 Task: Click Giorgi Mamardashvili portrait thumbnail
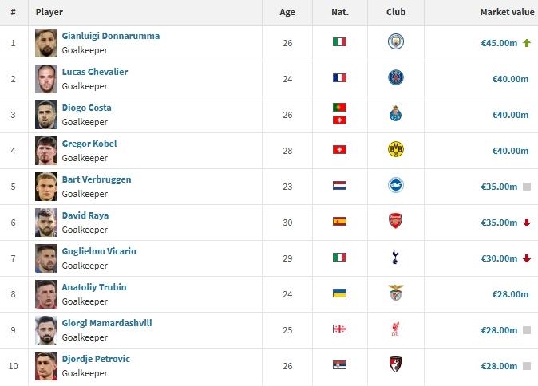pos(46,329)
